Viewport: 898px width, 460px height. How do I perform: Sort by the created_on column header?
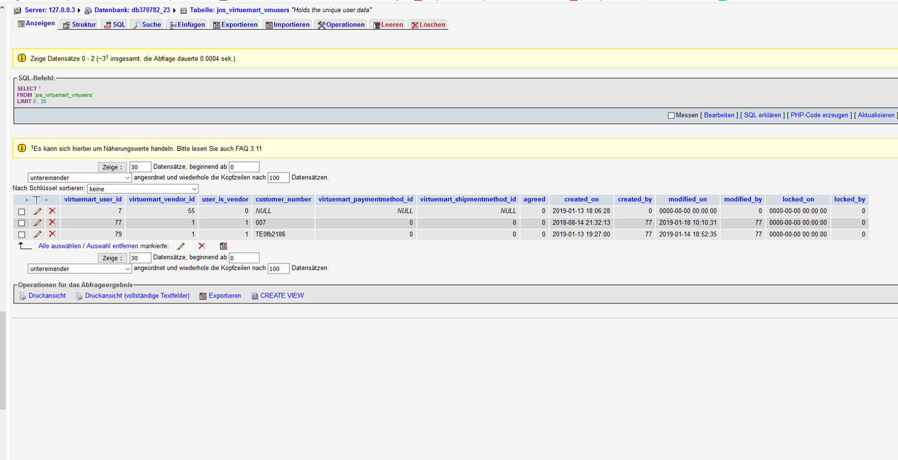581,199
